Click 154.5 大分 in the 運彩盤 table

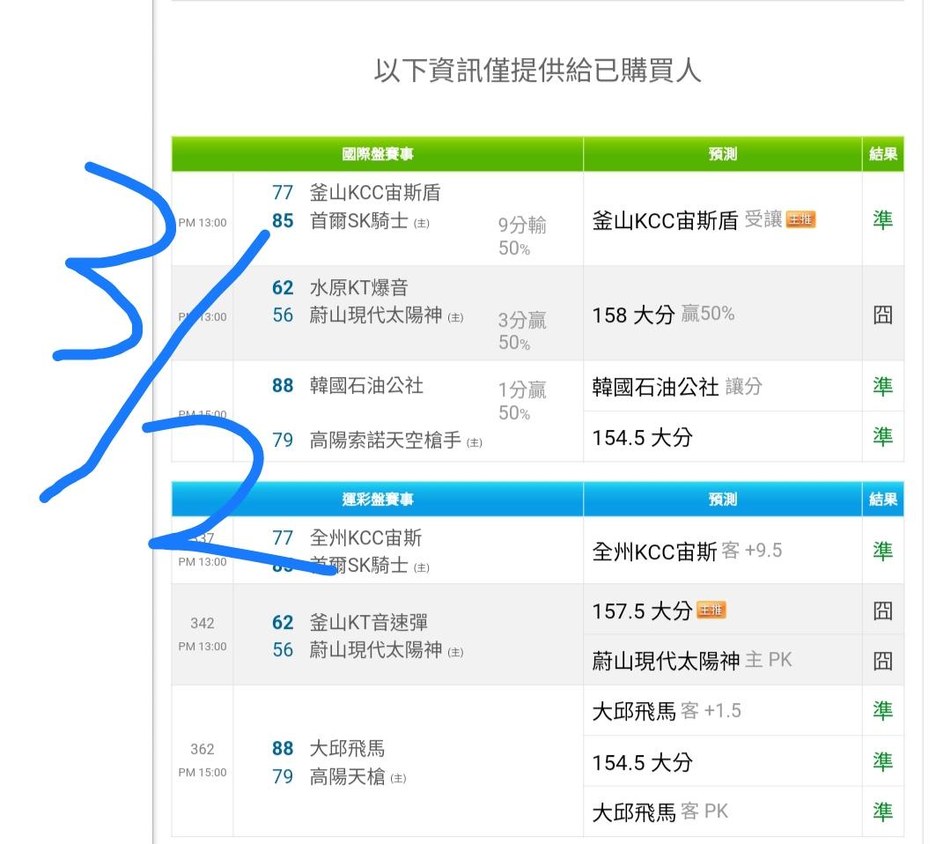point(642,762)
